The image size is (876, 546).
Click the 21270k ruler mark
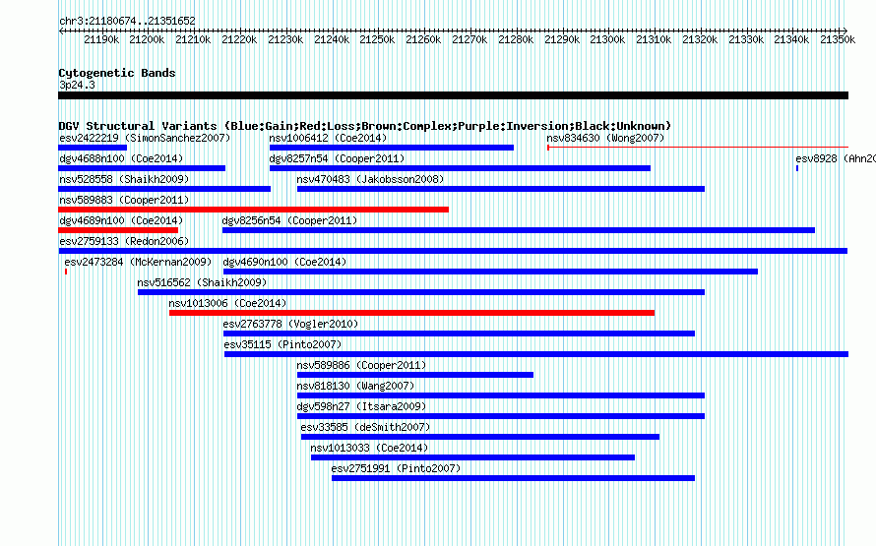469,39
